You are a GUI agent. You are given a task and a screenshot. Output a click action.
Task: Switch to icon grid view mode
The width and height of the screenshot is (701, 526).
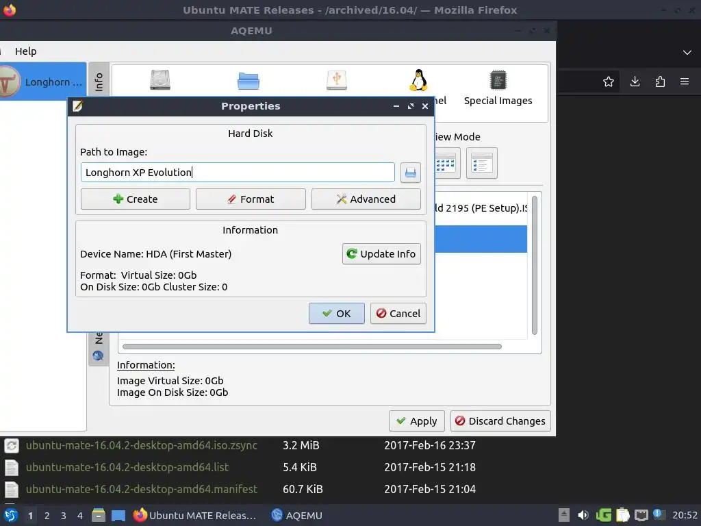(x=446, y=163)
